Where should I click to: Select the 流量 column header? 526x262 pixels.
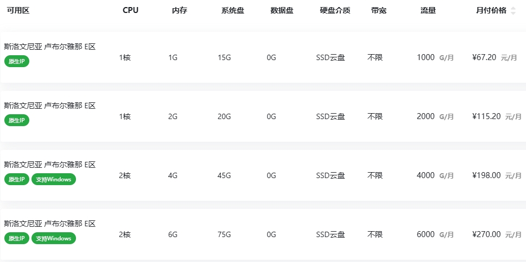point(428,10)
